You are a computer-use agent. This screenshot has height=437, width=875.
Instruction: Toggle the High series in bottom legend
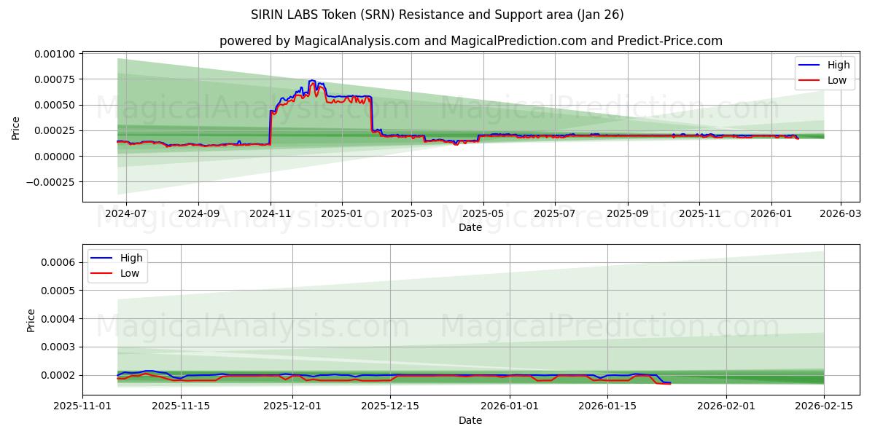130,257
